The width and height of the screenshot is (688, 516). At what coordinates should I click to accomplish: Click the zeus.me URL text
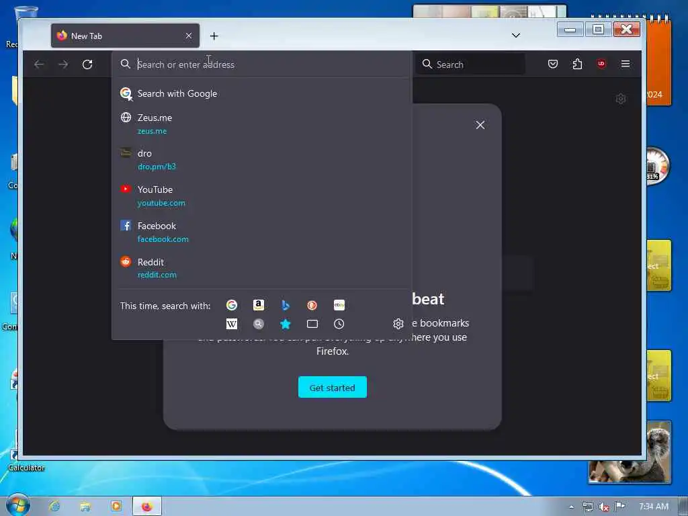click(x=152, y=131)
